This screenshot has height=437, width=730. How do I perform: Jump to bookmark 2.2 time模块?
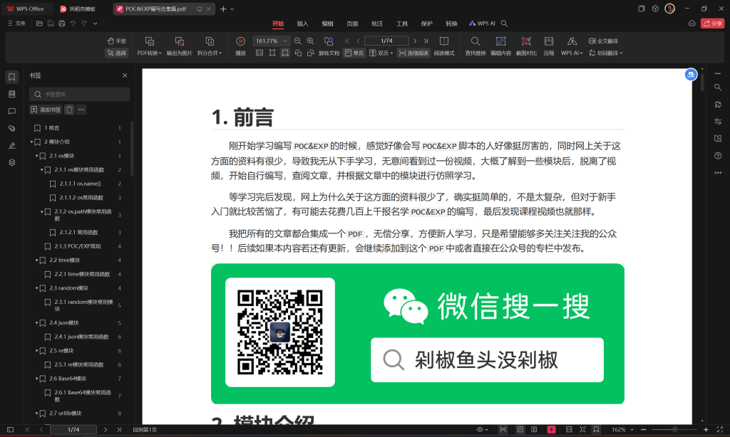pyautogui.click(x=65, y=260)
